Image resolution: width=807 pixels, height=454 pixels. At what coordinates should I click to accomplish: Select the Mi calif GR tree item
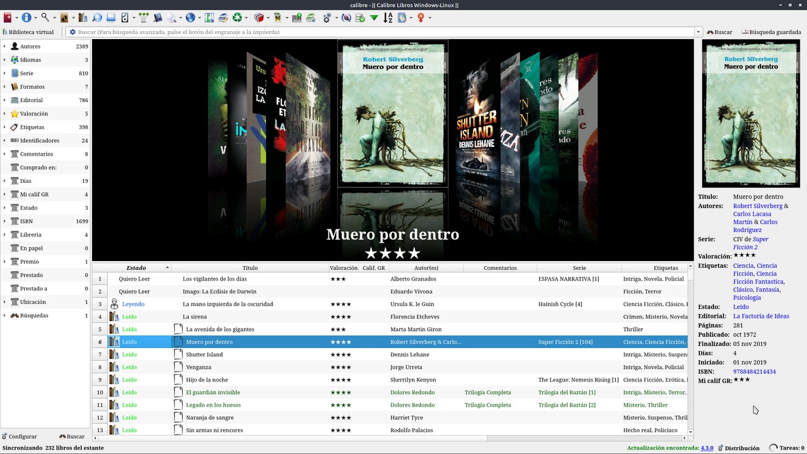(x=45, y=194)
